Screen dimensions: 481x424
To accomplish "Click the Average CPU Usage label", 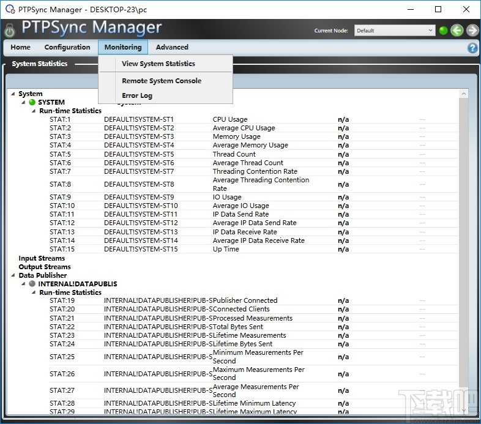I will 244,128.
